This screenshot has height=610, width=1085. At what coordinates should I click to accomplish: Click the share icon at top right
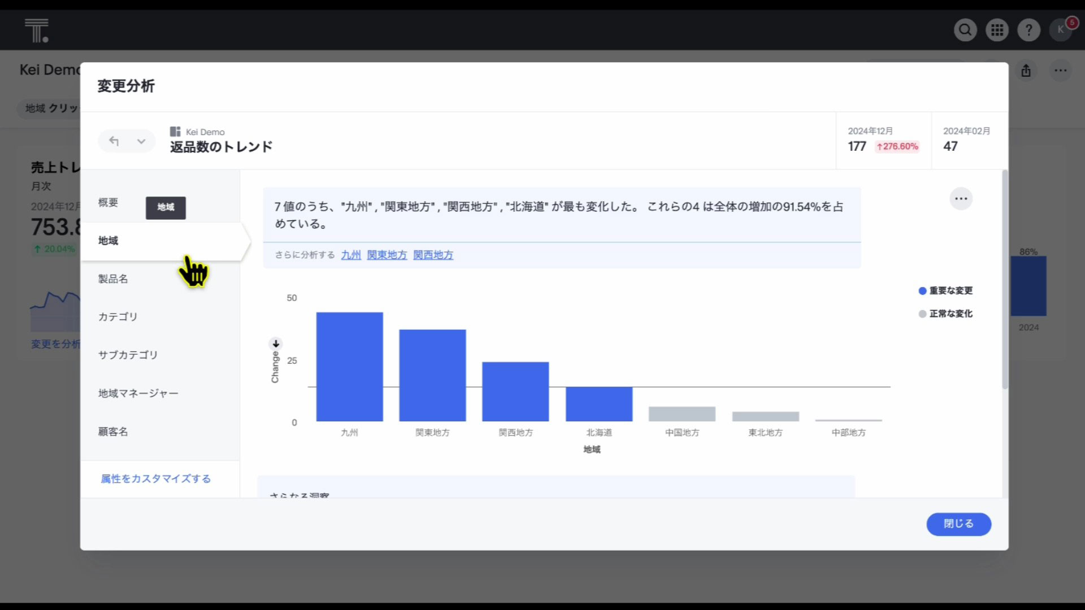1026,71
